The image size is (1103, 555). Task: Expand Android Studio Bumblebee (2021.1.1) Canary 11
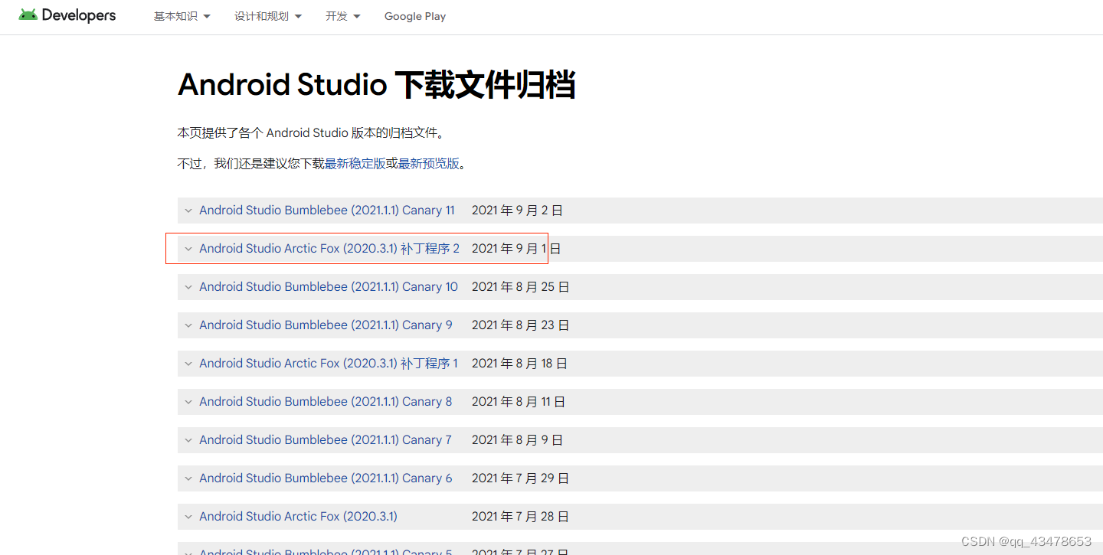click(x=188, y=210)
